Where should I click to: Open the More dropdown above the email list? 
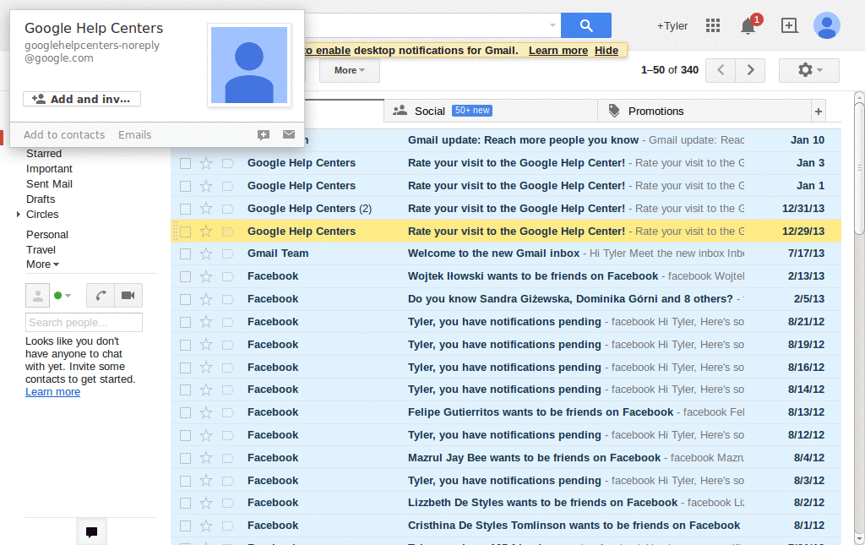click(349, 71)
